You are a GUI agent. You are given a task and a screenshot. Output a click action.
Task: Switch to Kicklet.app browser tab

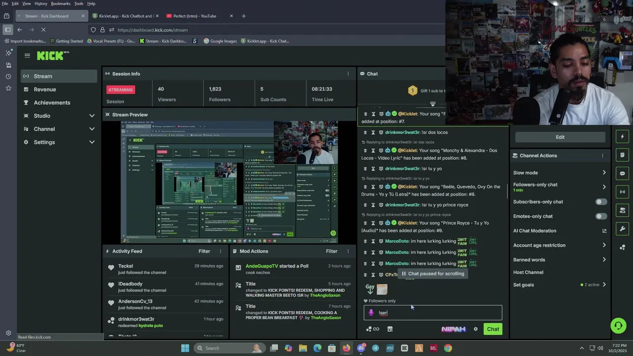[125, 16]
